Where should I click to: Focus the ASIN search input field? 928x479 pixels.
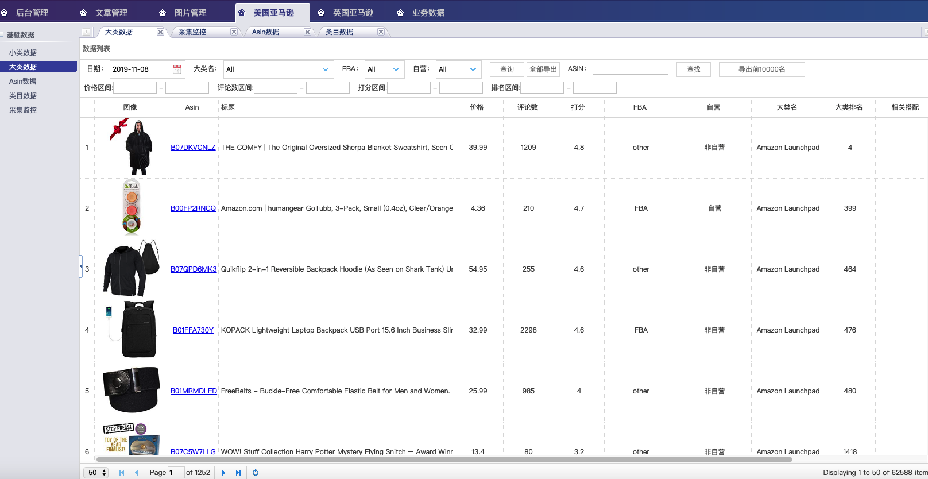(x=631, y=69)
